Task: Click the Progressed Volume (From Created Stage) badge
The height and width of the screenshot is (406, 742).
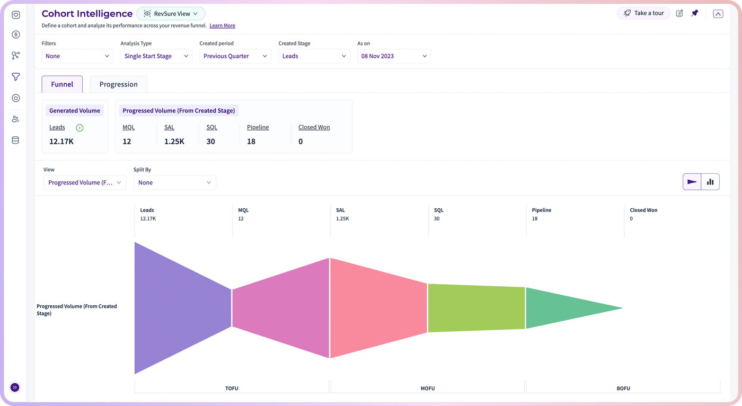Action: point(179,111)
